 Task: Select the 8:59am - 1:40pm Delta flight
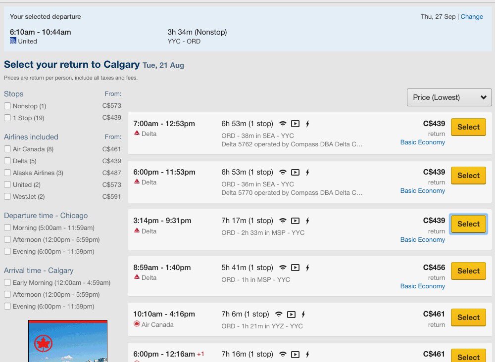[468, 271]
